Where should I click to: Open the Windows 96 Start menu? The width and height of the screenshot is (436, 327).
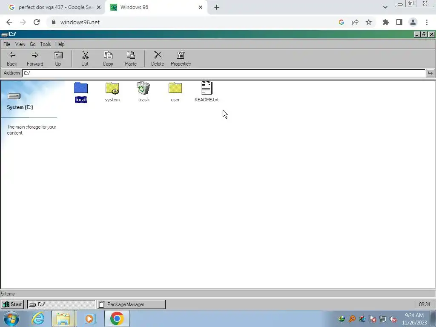[x=12, y=304]
